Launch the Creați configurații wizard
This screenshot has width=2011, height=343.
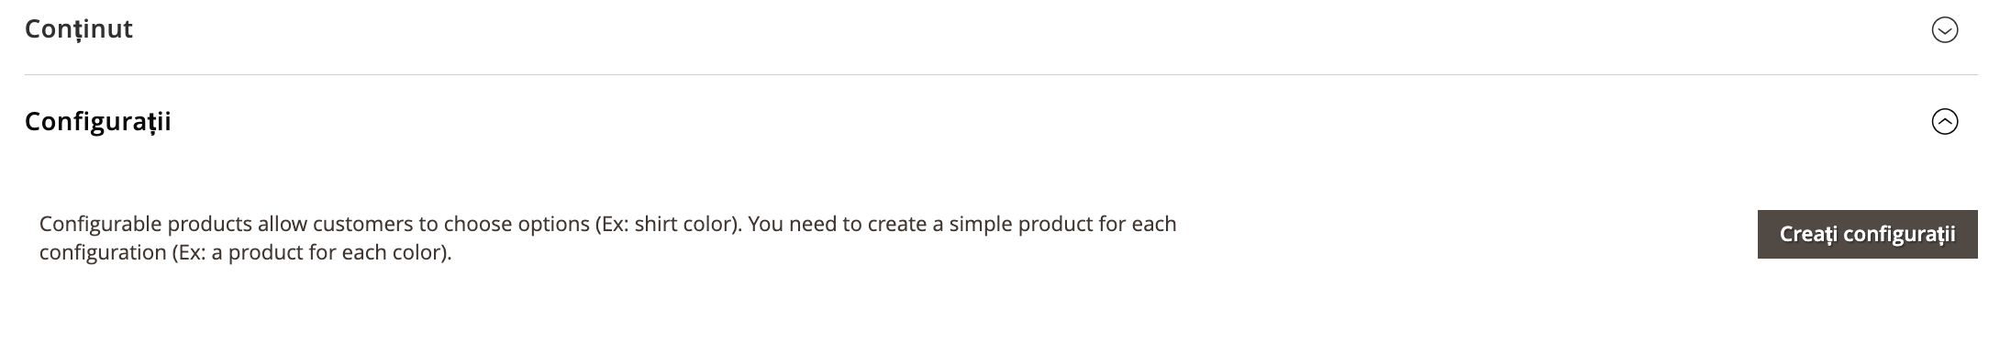click(x=1867, y=234)
